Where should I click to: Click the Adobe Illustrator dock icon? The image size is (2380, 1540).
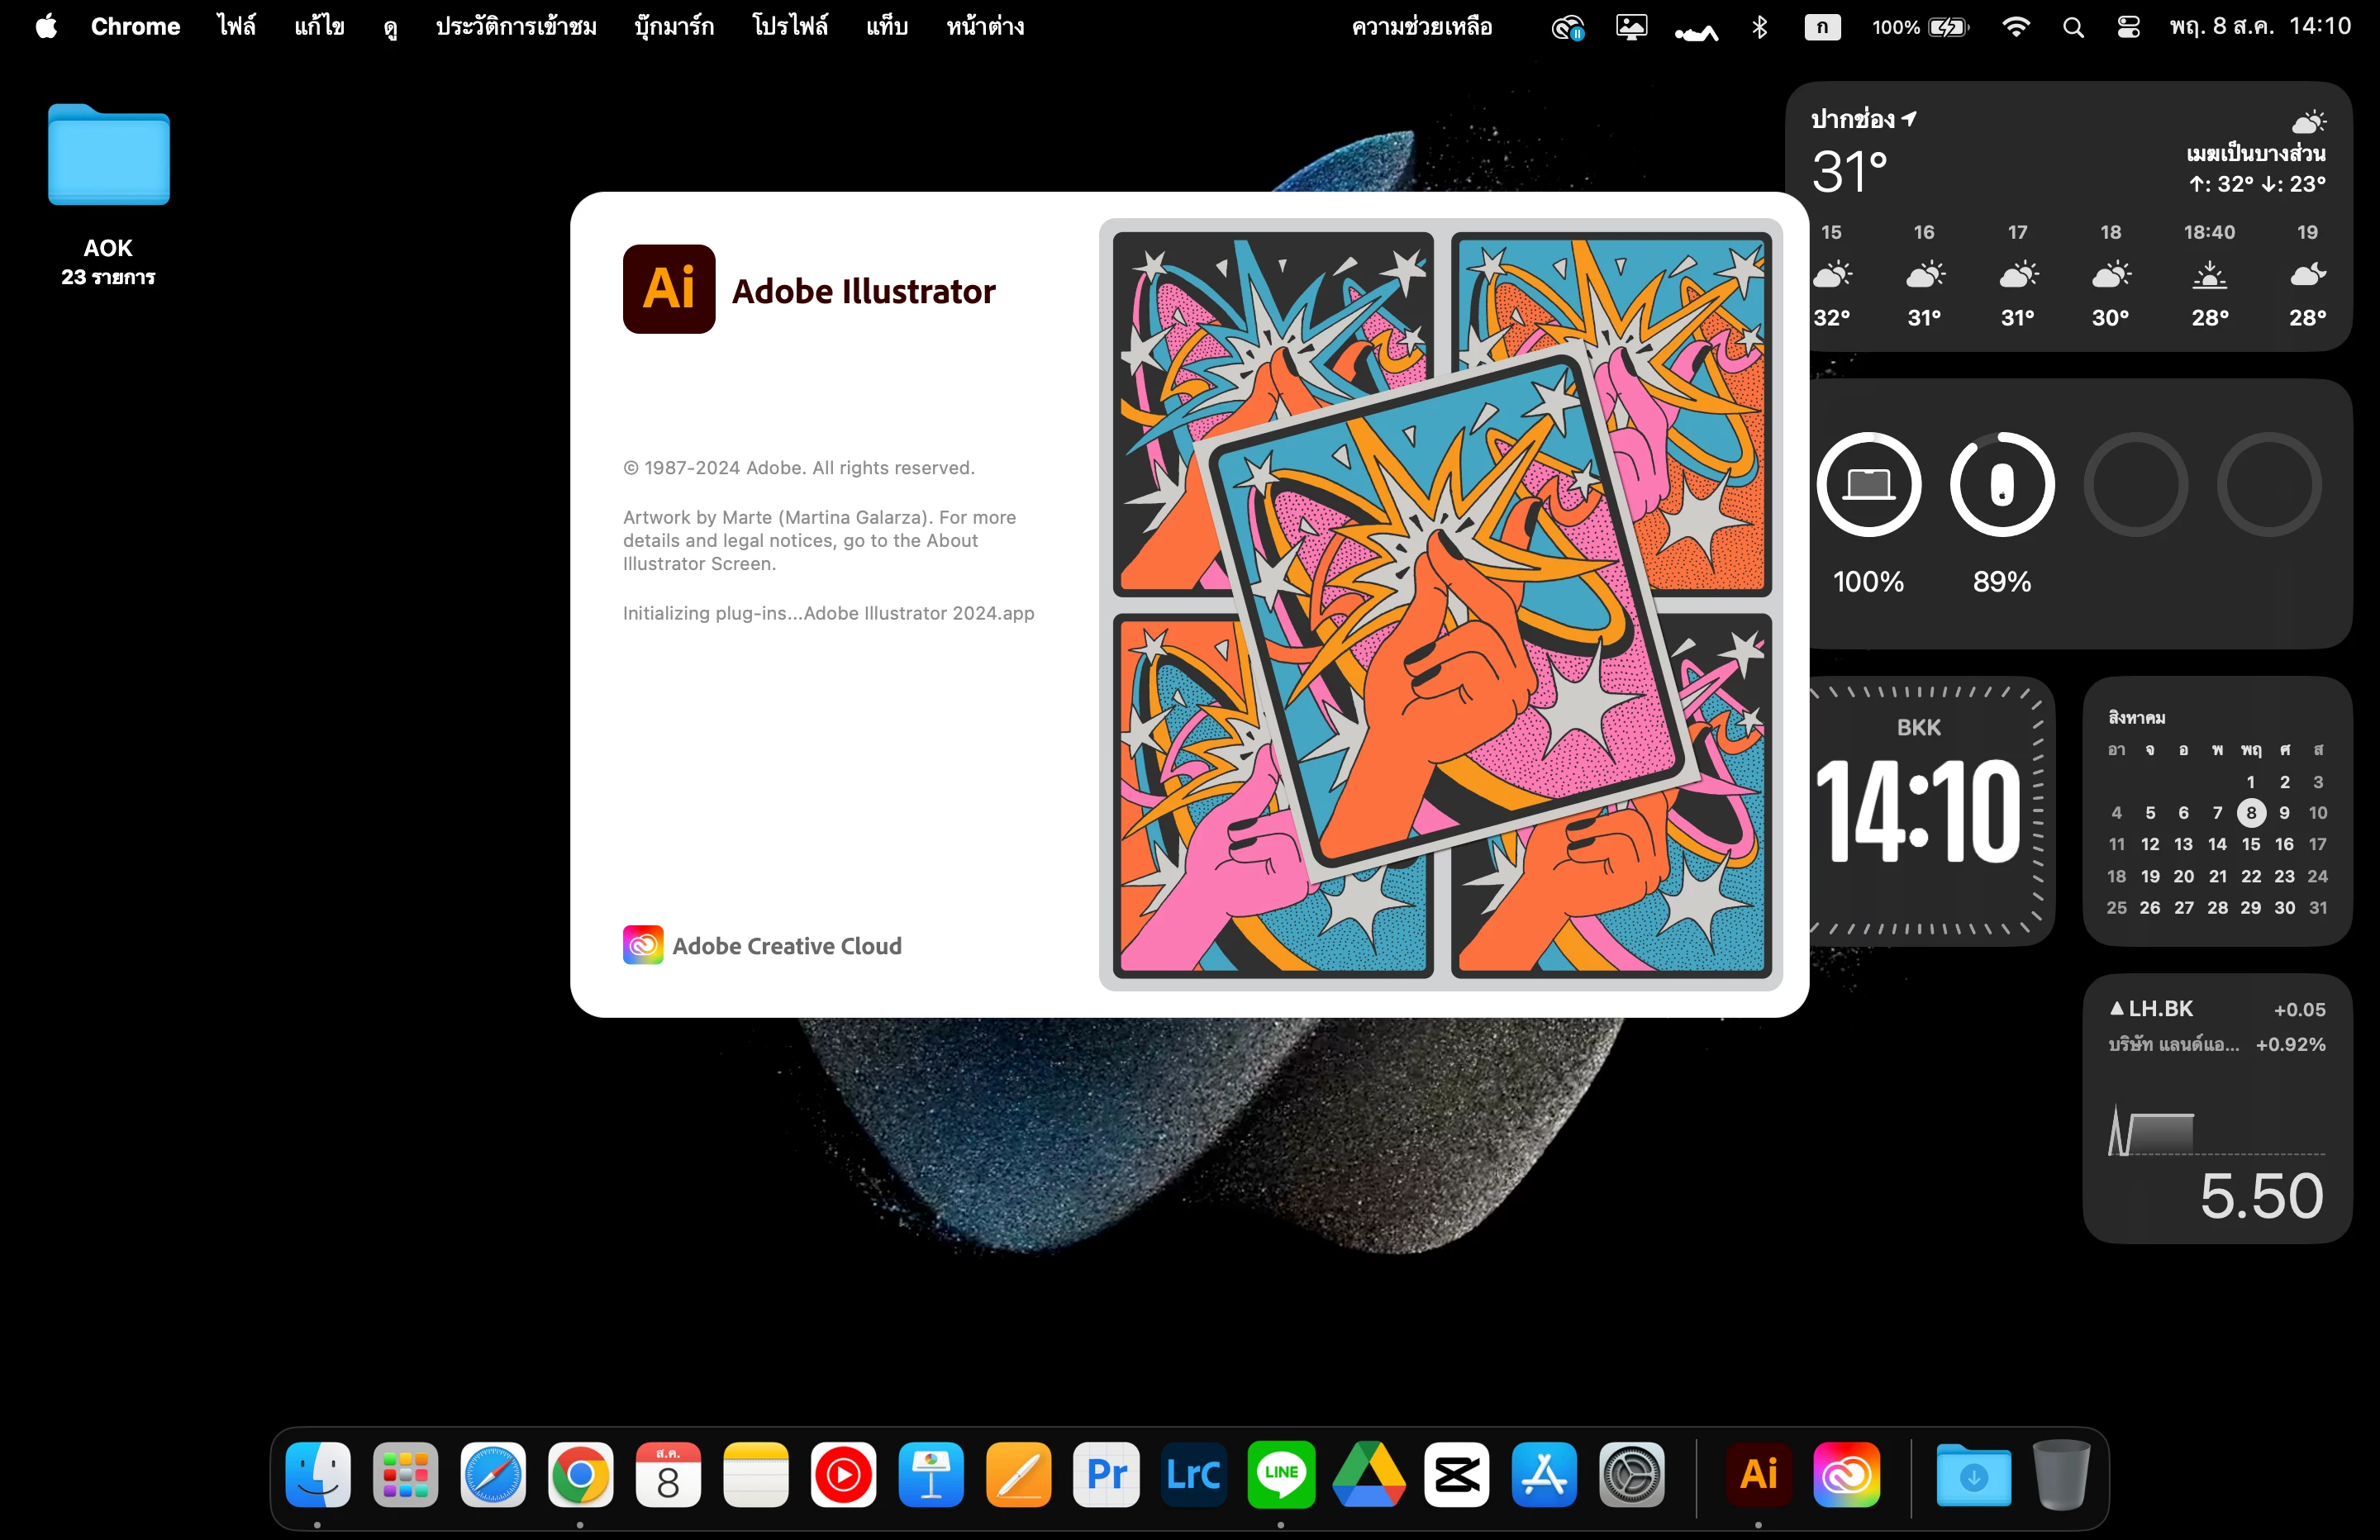pyautogui.click(x=1758, y=1474)
